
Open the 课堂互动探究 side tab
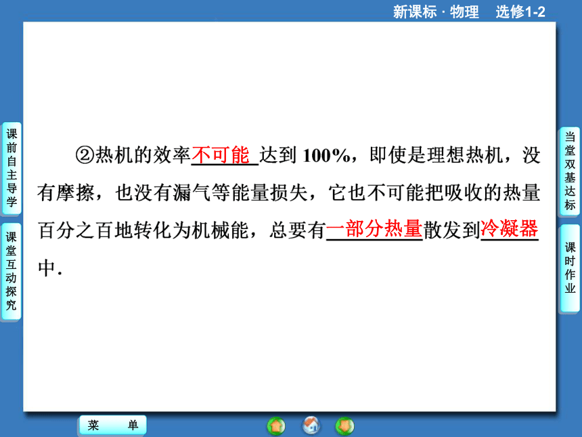pos(12,271)
